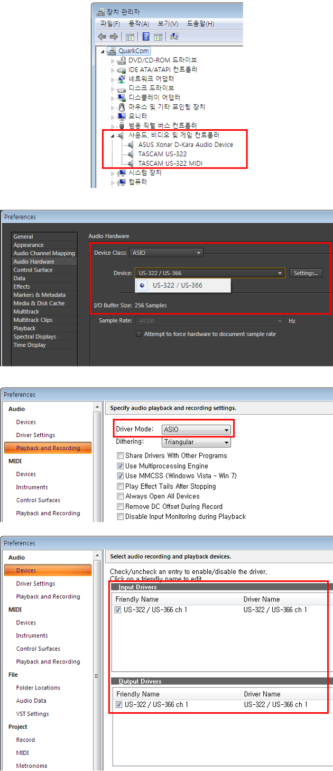Screen dimensions: 333x771
Task: Open Audio Data under File
Action: pos(31,701)
